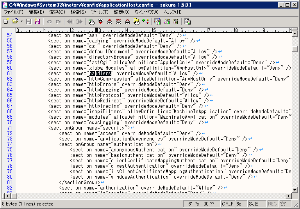This screenshot has width=300, height=209.
Task: Run outline analysis tree icon
Action: (145, 21)
